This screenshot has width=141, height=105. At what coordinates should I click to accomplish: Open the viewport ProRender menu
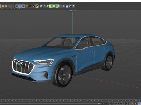(20, 9)
